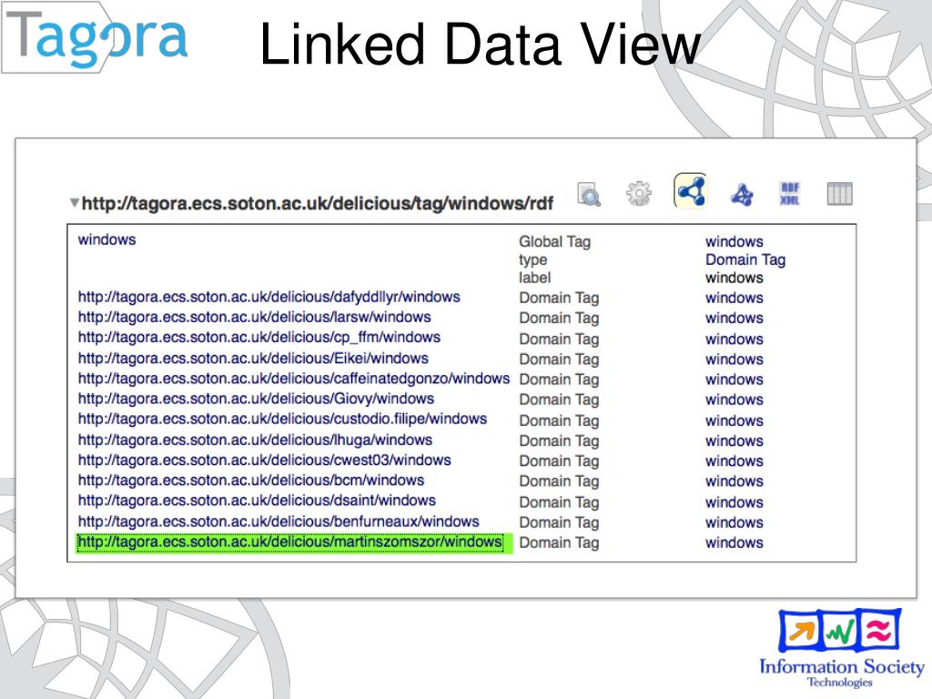Screen dimensions: 932x699
Task: Click 'Domain Tag' in the dafyddllyr row
Action: click(x=559, y=298)
